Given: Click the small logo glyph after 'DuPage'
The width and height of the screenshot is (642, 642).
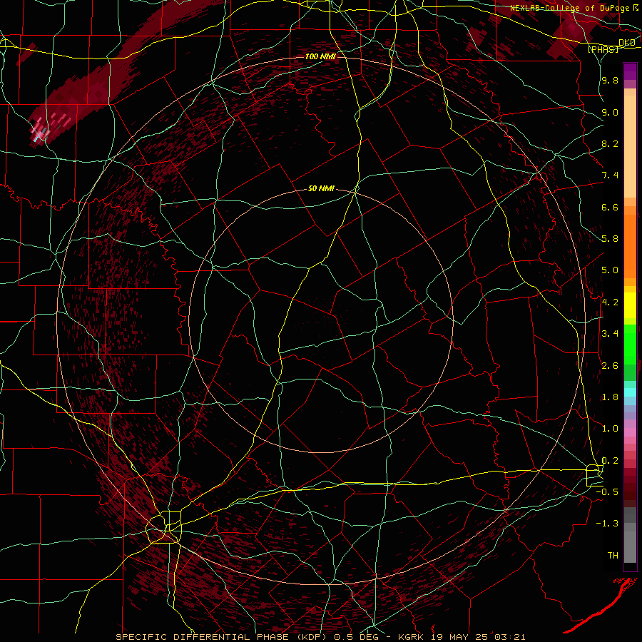Looking at the screenshot, I should 636,7.
